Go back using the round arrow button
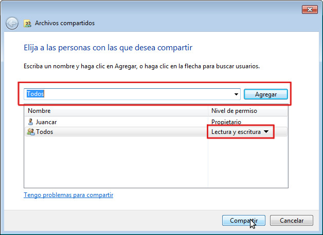Viewport: 323px width, 235px height. [12, 23]
